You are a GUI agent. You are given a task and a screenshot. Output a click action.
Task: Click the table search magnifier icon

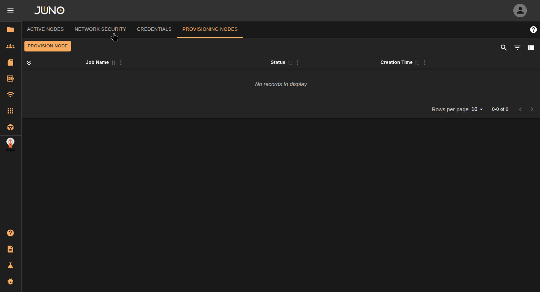[x=504, y=48]
